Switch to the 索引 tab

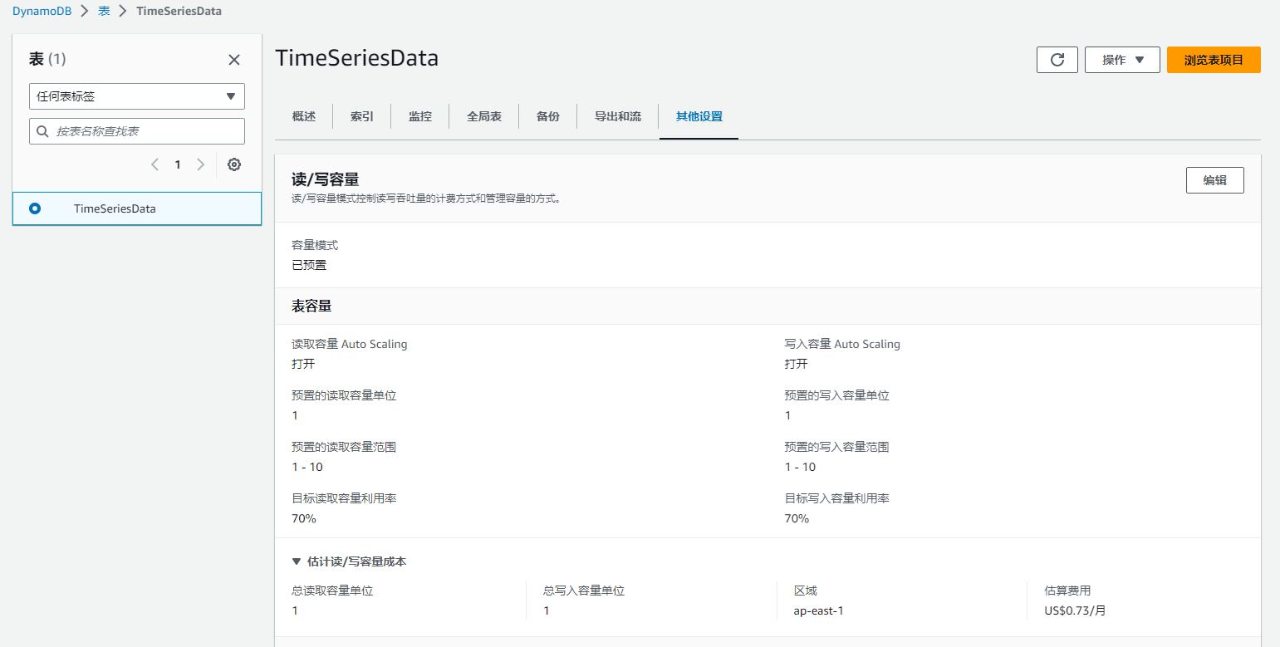pyautogui.click(x=362, y=116)
